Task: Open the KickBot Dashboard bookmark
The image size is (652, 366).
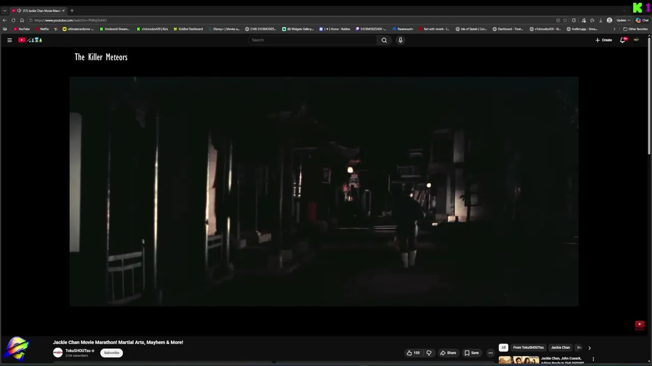Action: pyautogui.click(x=188, y=29)
